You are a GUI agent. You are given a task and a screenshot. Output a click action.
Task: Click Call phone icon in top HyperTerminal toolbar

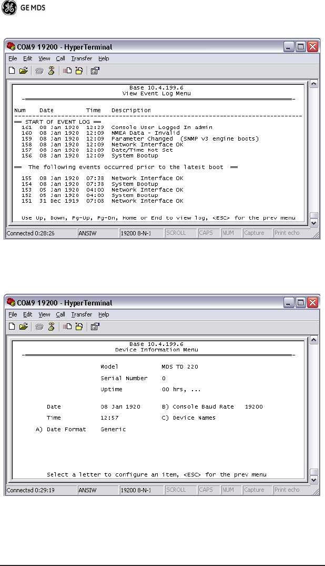tap(39, 71)
